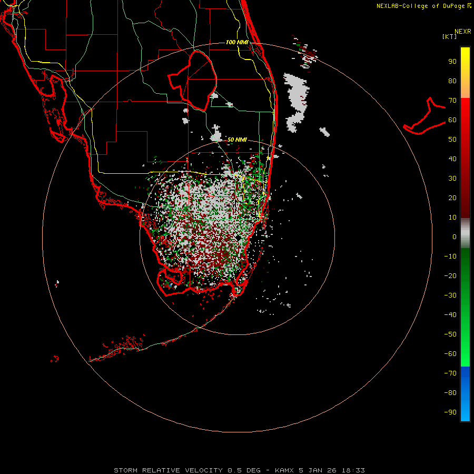Screen dimensions: 474x474
Task: Click the 60 value on the velocity scale
Action: point(452,120)
